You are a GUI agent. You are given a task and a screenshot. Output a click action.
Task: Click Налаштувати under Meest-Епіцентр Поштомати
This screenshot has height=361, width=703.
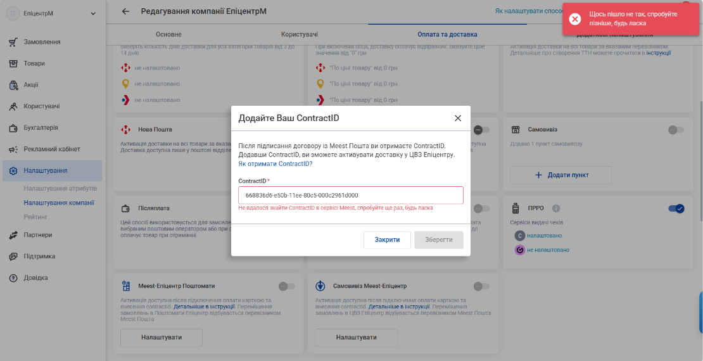pyautogui.click(x=161, y=337)
